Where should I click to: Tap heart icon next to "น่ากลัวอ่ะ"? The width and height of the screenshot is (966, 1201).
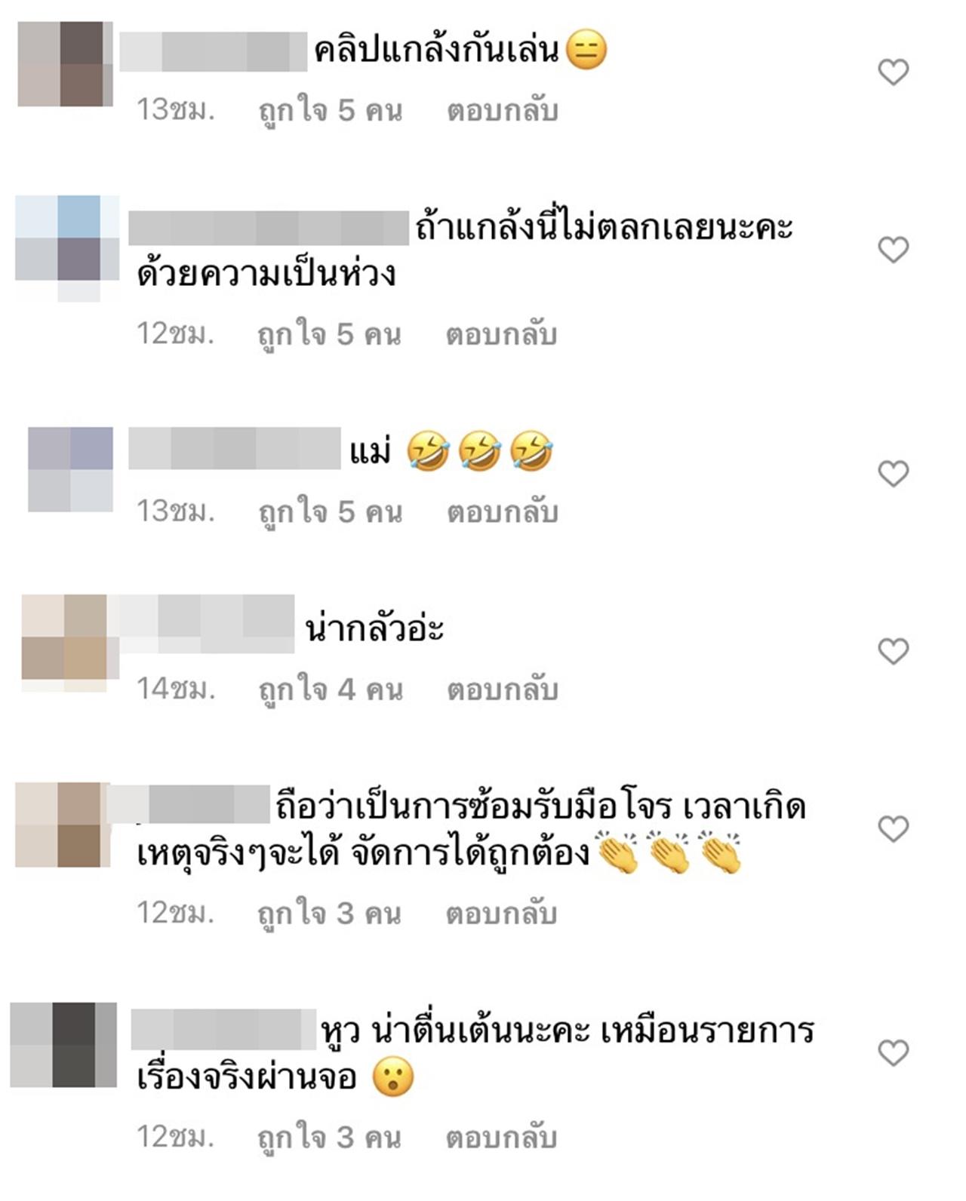pyautogui.click(x=893, y=651)
